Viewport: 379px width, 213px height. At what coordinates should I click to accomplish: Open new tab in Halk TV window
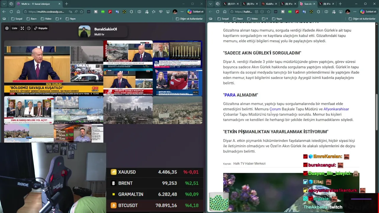[x=340, y=4]
